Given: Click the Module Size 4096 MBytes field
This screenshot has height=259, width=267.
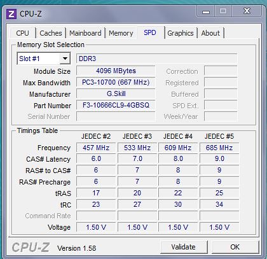Looking at the screenshot, I should pos(116,71).
